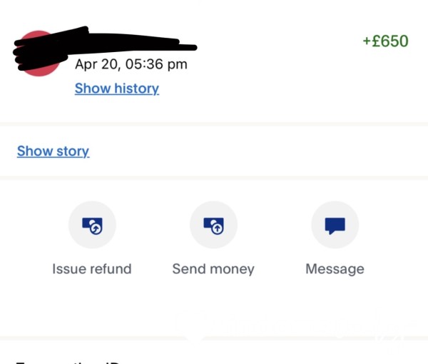Tap the gray circle behind the Issue refund icon

point(92,225)
